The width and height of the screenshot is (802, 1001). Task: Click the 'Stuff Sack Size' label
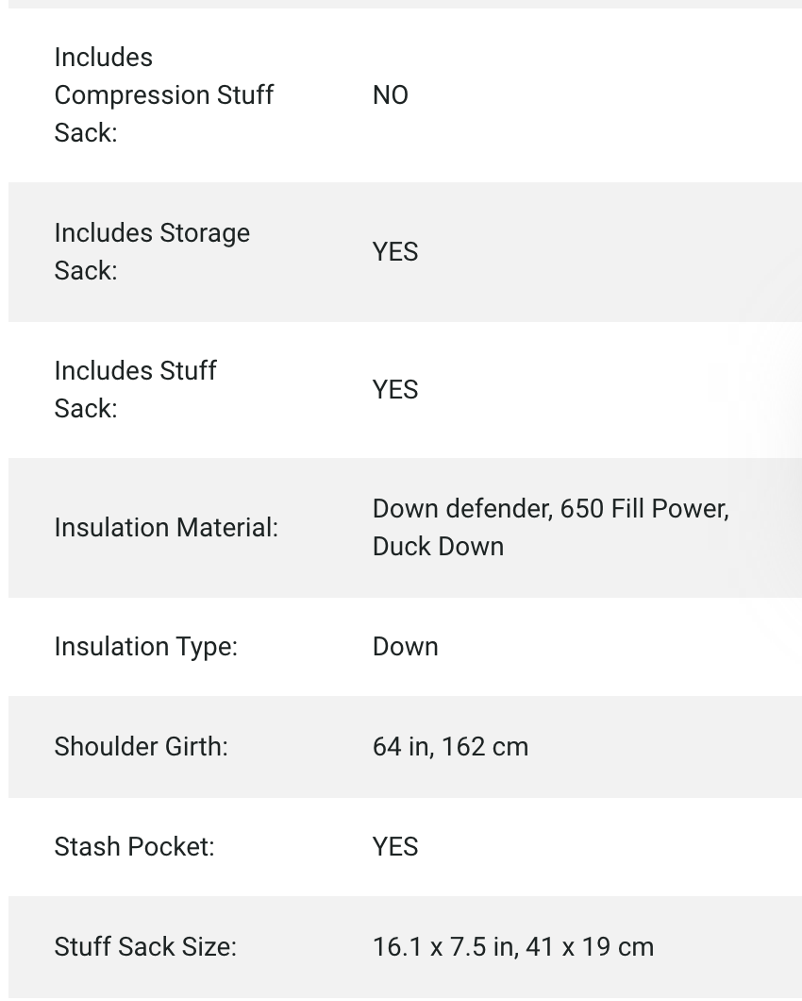point(145,946)
